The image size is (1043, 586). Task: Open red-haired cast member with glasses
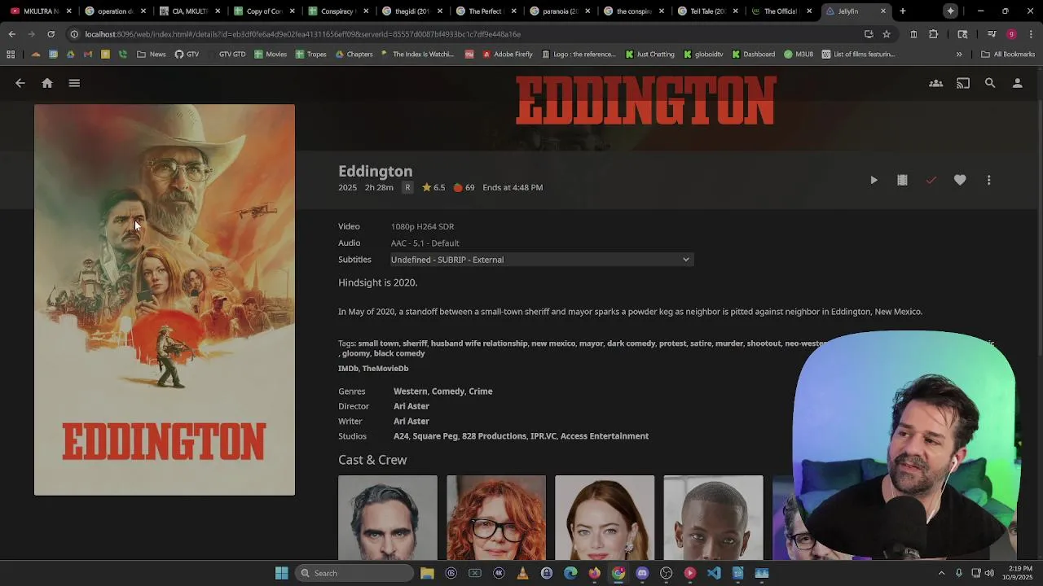[x=496, y=518]
